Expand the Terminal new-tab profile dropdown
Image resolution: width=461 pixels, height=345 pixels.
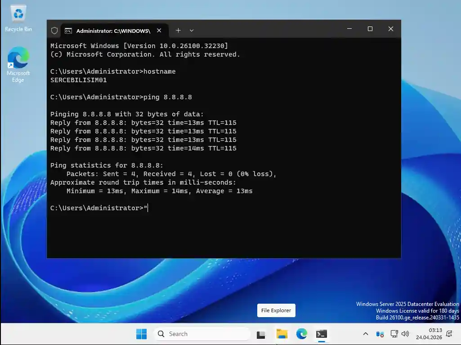[192, 30]
